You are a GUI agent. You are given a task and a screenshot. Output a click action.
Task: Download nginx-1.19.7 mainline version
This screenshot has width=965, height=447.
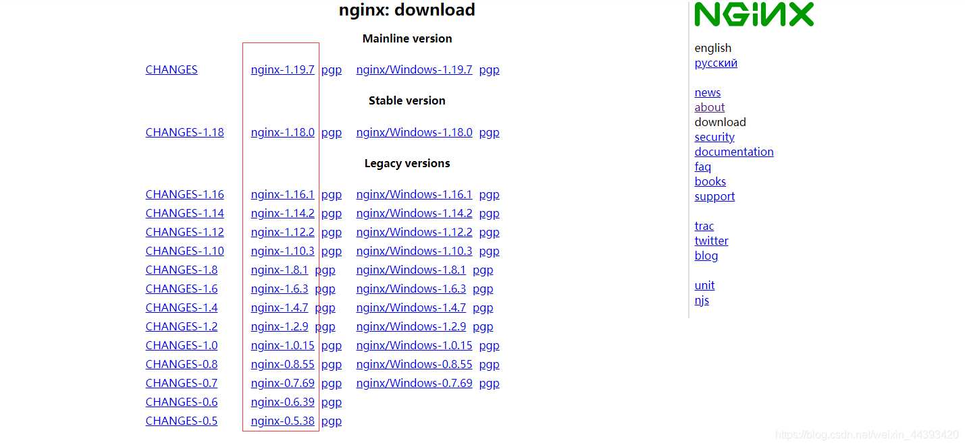(282, 69)
